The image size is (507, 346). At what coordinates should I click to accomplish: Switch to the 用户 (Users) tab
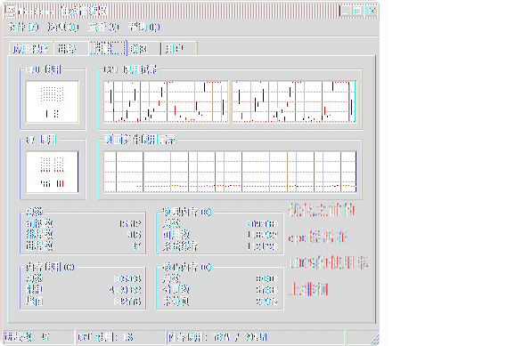[179, 49]
